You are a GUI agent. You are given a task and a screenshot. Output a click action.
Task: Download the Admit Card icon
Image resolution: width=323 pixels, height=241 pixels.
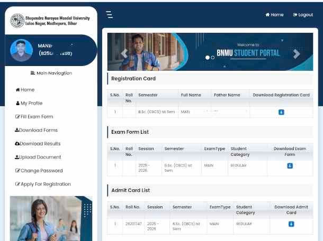[x=291, y=224]
